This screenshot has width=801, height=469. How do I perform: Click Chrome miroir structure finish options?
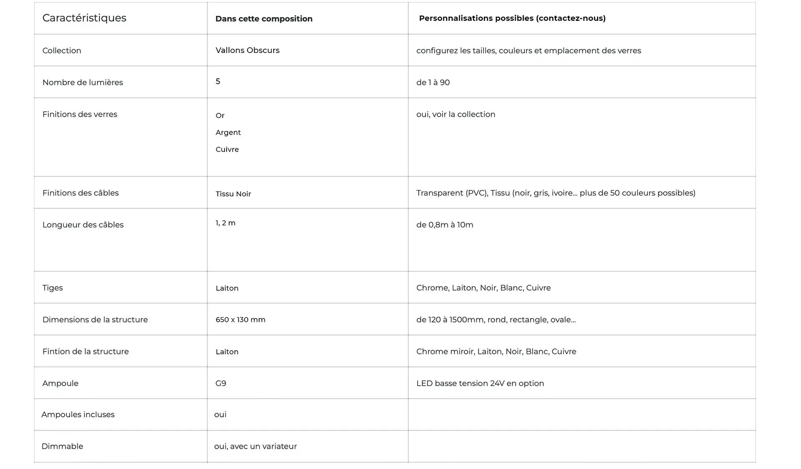[496, 351]
